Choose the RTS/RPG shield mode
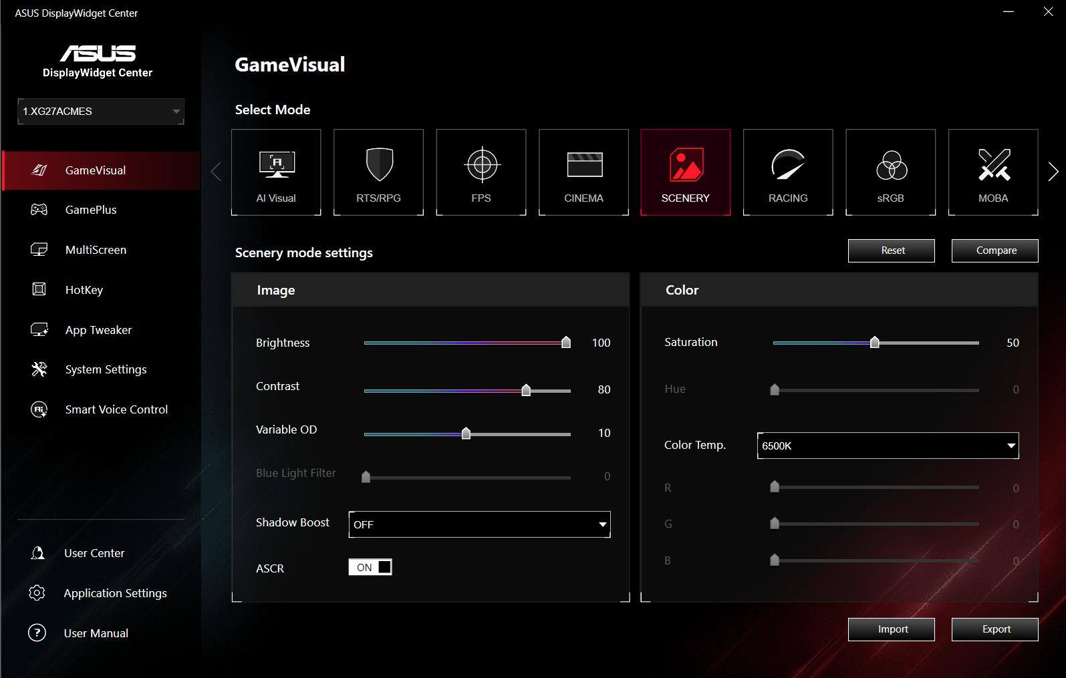This screenshot has width=1066, height=678. click(x=378, y=172)
